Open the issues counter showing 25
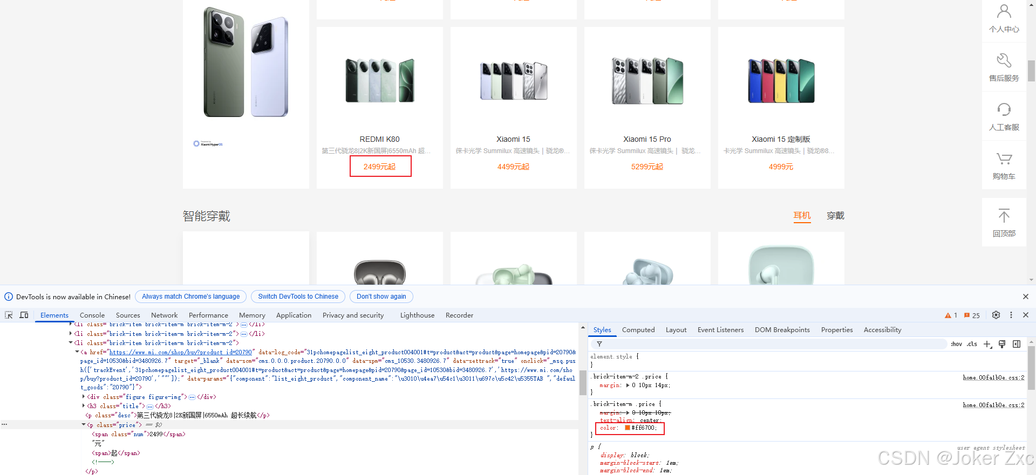The height and width of the screenshot is (475, 1036). click(x=972, y=315)
